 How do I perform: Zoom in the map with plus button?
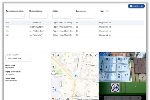pos(54,67)
